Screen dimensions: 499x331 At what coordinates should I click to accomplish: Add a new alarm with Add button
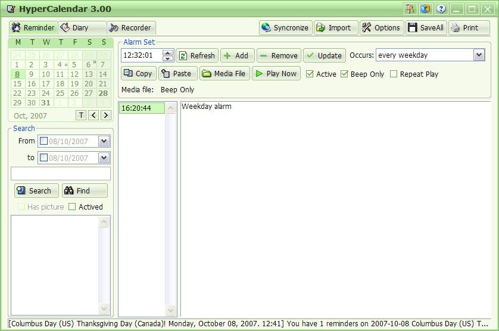coord(238,55)
